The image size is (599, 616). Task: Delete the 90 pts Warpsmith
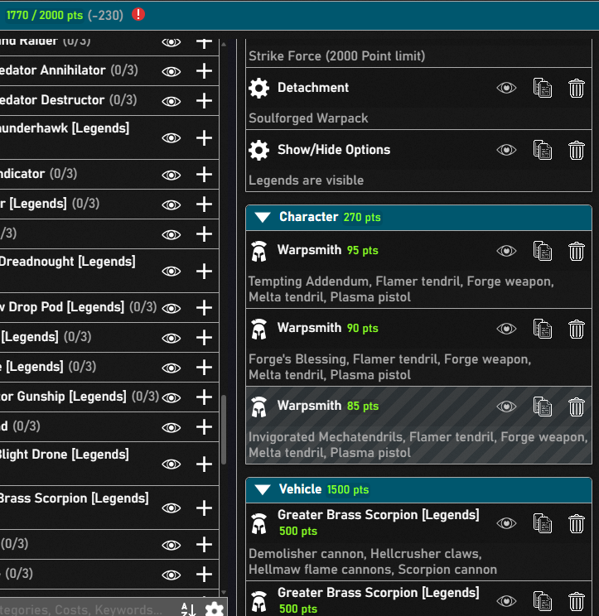tap(576, 329)
